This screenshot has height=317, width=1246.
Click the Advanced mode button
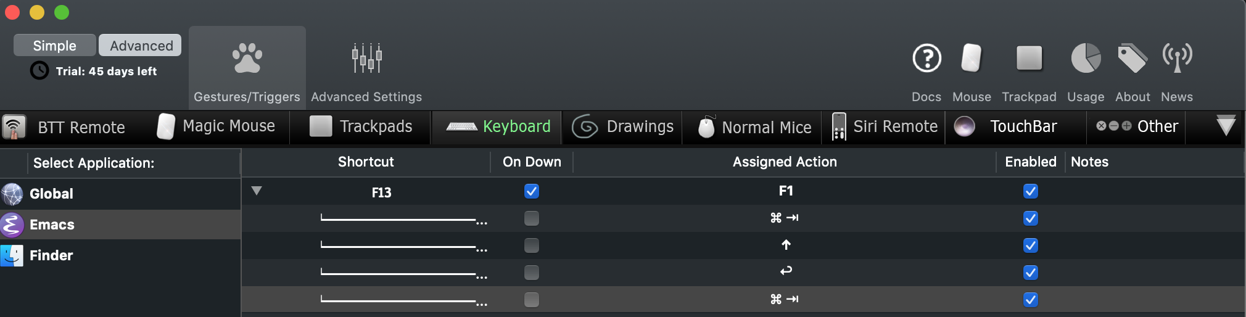pos(141,46)
